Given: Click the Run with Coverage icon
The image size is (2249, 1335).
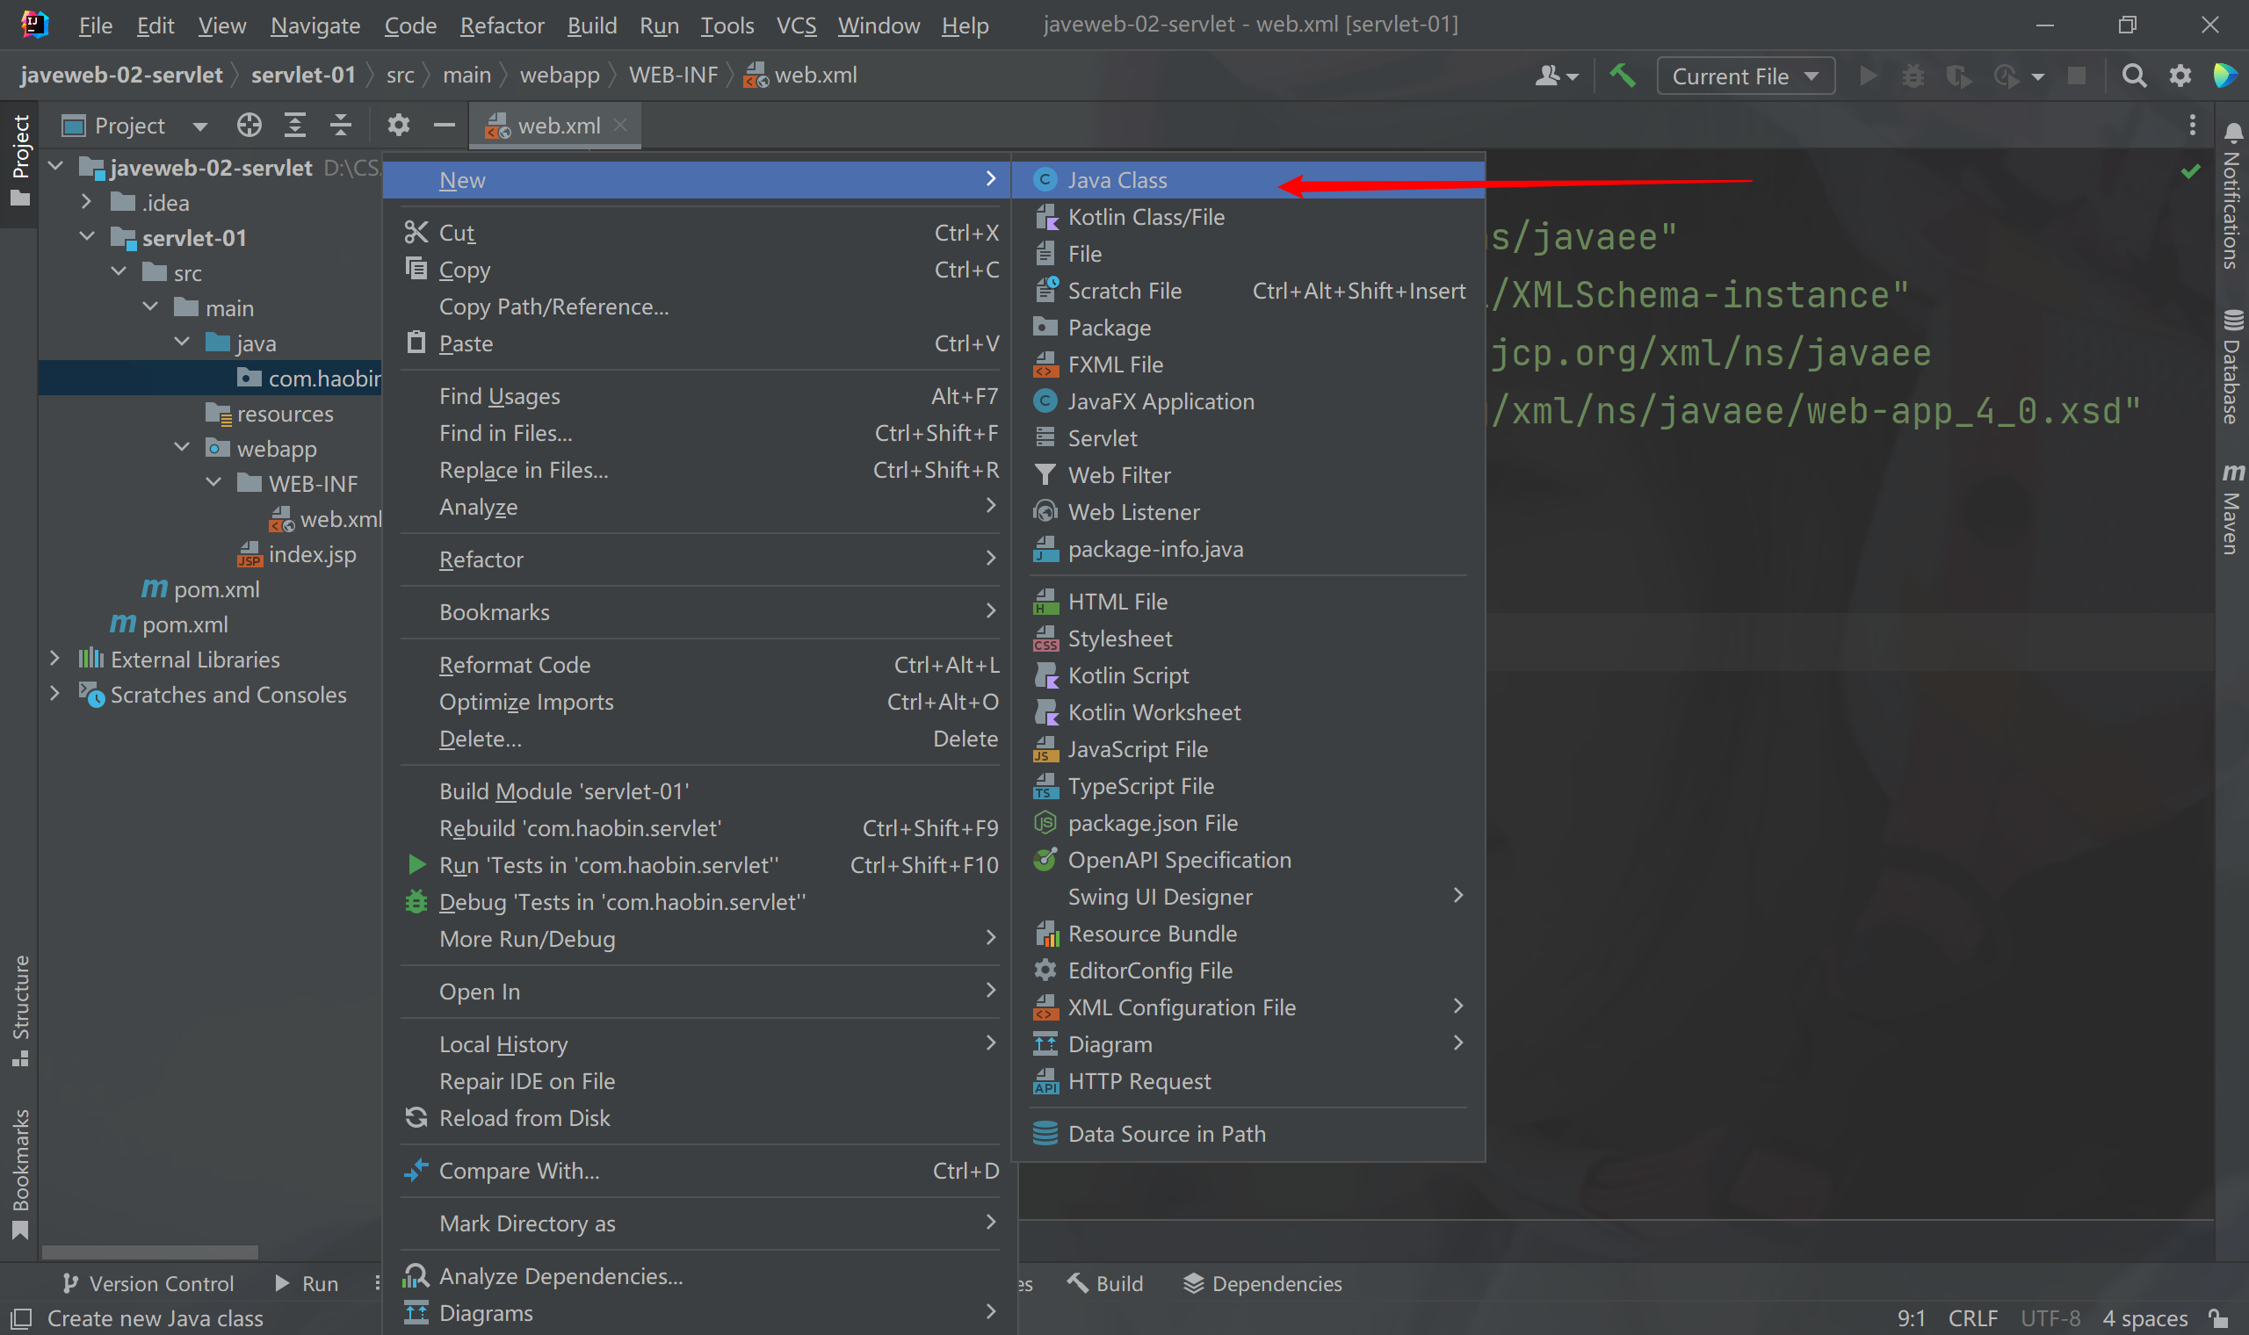Looking at the screenshot, I should click(x=1958, y=76).
